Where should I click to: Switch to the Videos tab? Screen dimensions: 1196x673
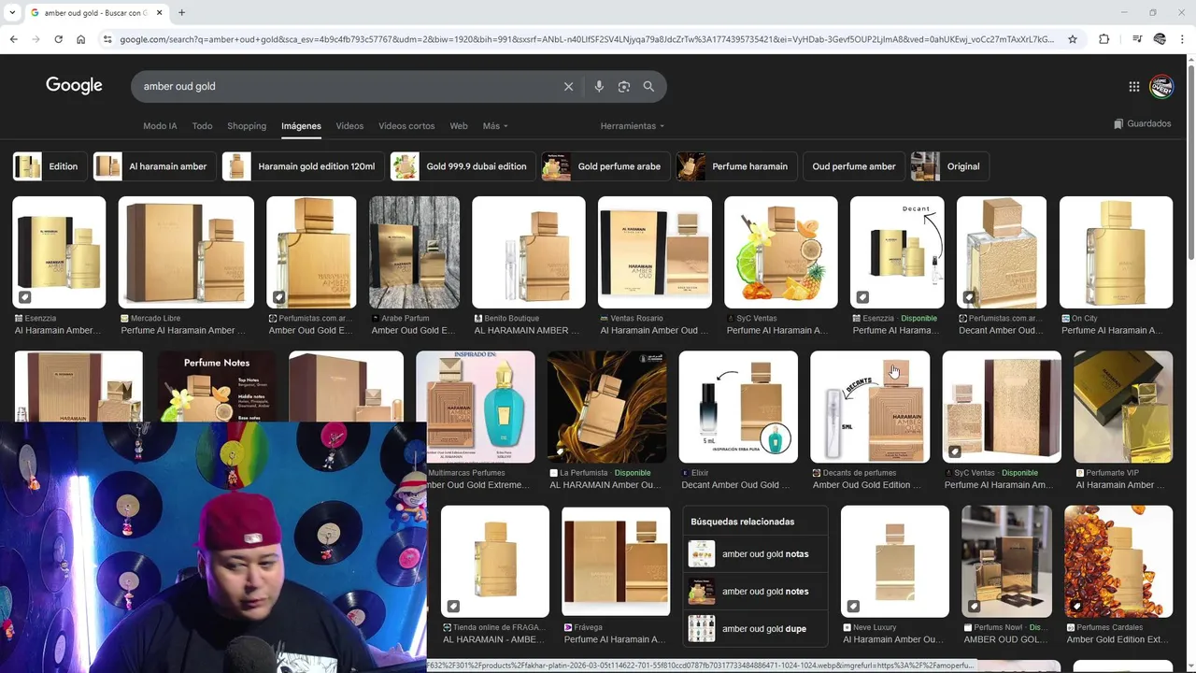[349, 126]
